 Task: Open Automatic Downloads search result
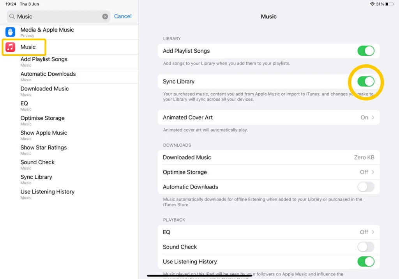pyautogui.click(x=69, y=76)
